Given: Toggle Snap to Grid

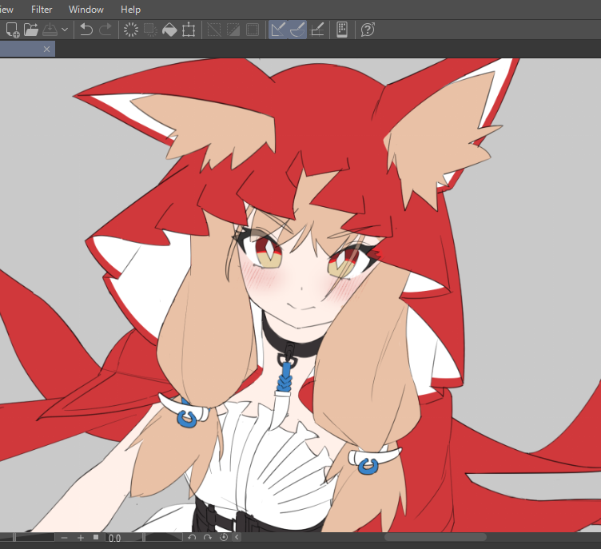Looking at the screenshot, I should (317, 30).
